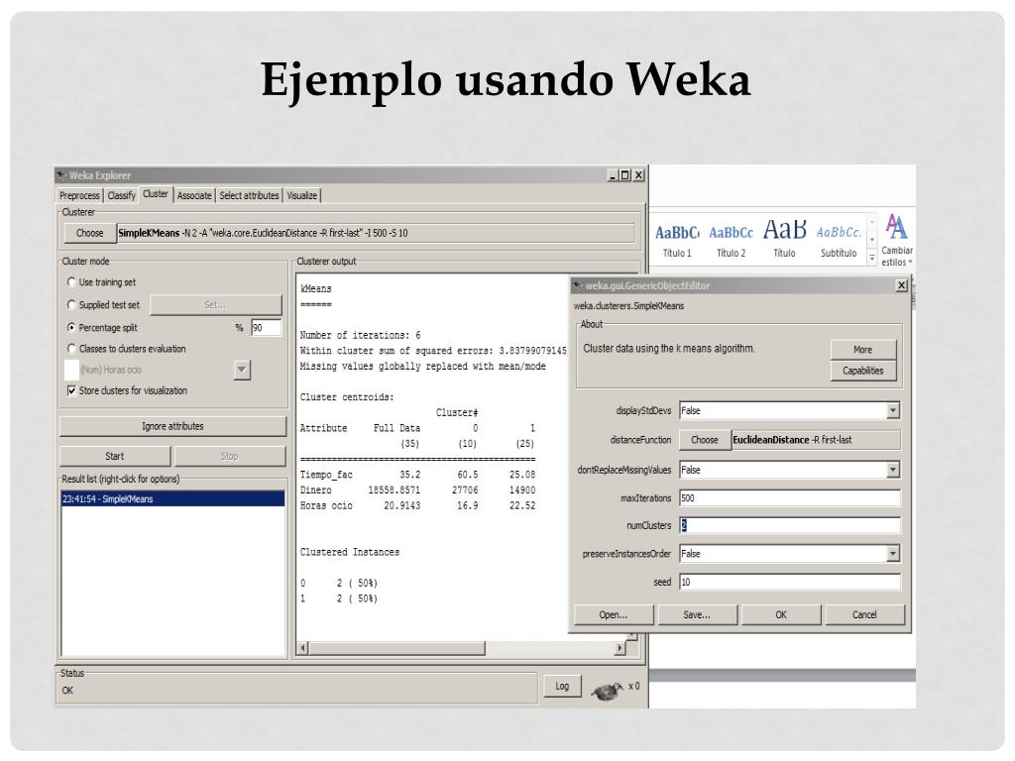Image resolution: width=1015 pixels, height=761 pixels.
Task: Click left arrow of output horizontal scrollbar
Action: pyautogui.click(x=303, y=648)
